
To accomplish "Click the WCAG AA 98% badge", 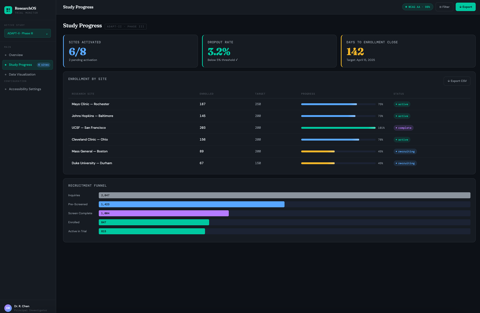I will (x=417, y=7).
